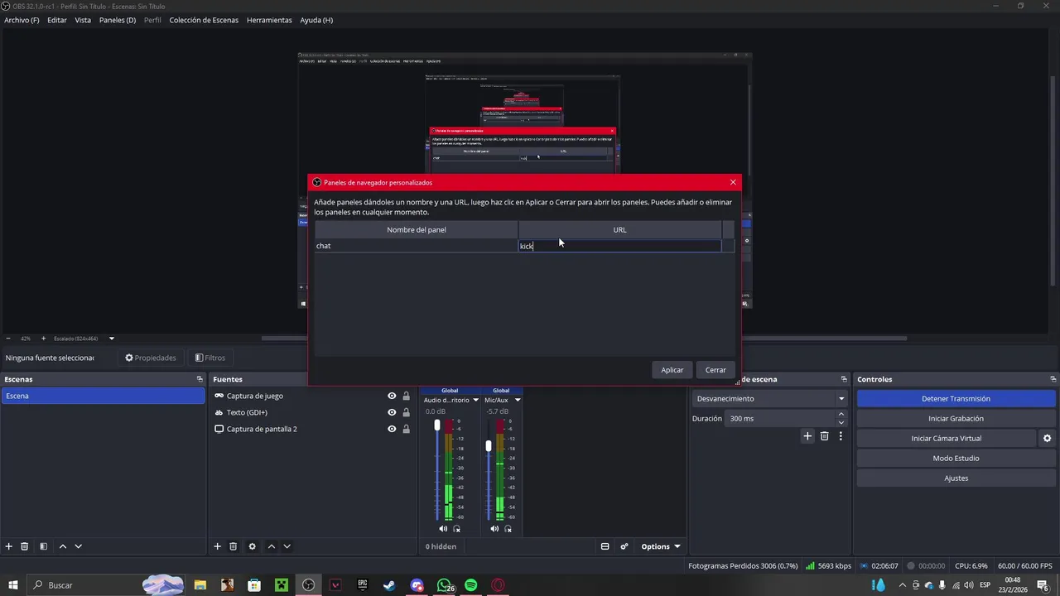Toggle monitoring headphone icon for desktop audio
Image resolution: width=1060 pixels, height=596 pixels.
click(457, 529)
